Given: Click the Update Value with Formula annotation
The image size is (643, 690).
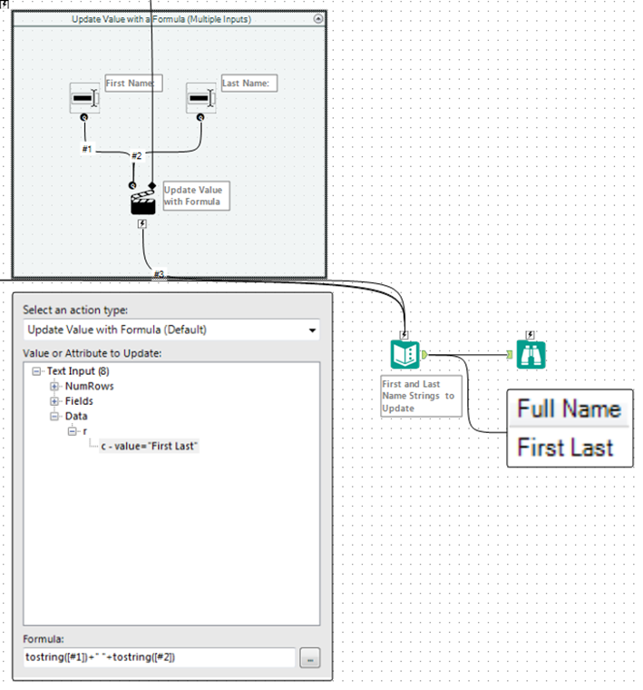Looking at the screenshot, I should click(x=196, y=196).
